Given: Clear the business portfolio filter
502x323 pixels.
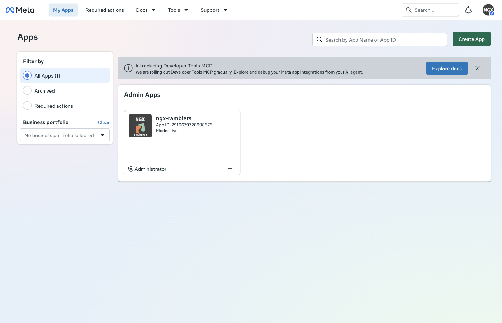Looking at the screenshot, I should (104, 122).
